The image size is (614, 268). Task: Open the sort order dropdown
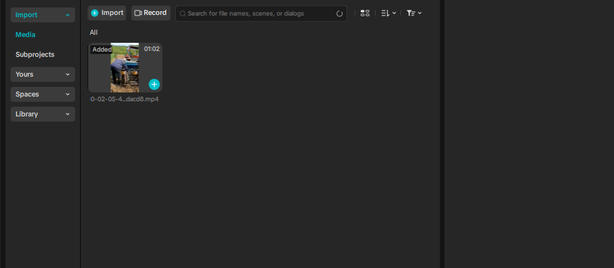(388, 13)
